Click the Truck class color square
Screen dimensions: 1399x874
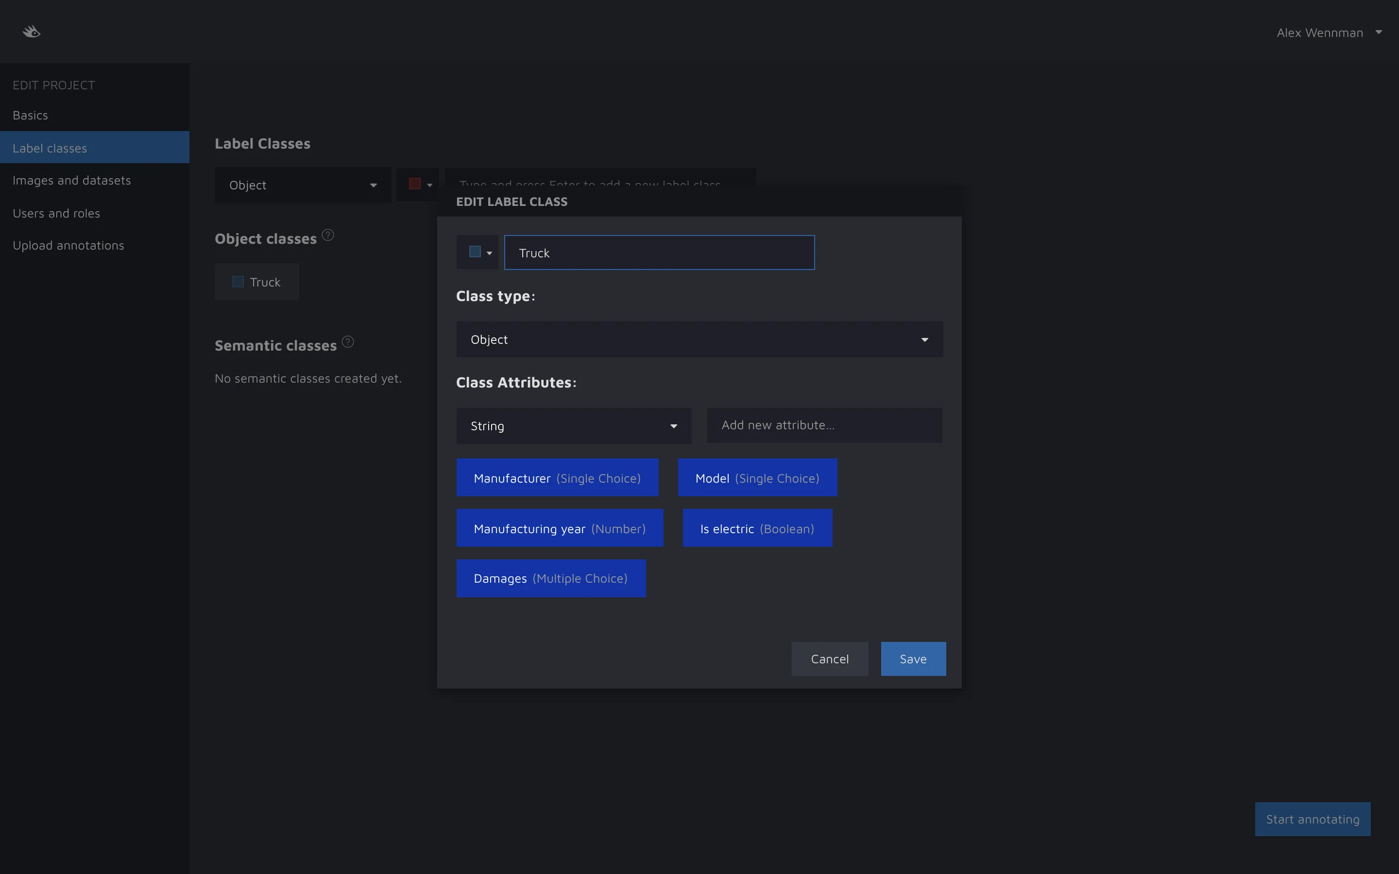[x=238, y=282]
